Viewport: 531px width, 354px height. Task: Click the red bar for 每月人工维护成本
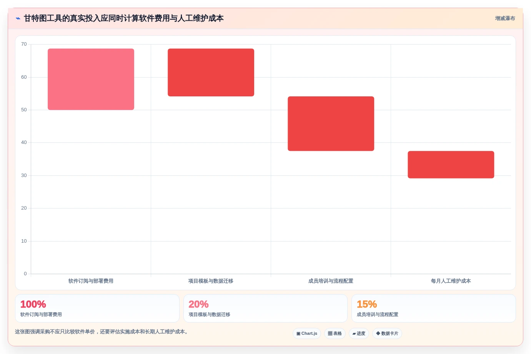click(451, 165)
